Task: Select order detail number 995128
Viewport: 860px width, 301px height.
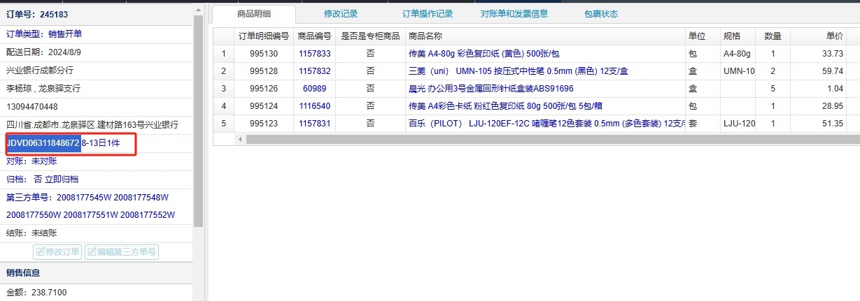Action: (264, 71)
